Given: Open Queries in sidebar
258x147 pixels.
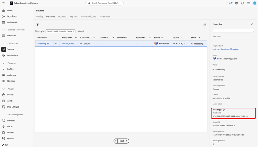Looking at the screenshot, I should coord(10,138).
